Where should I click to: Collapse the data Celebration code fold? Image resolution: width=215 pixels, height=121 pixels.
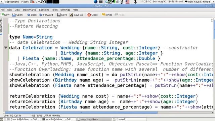point(6,48)
